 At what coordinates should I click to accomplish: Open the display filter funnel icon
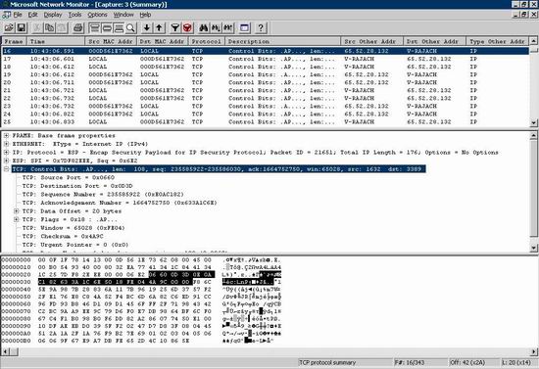[175, 27]
